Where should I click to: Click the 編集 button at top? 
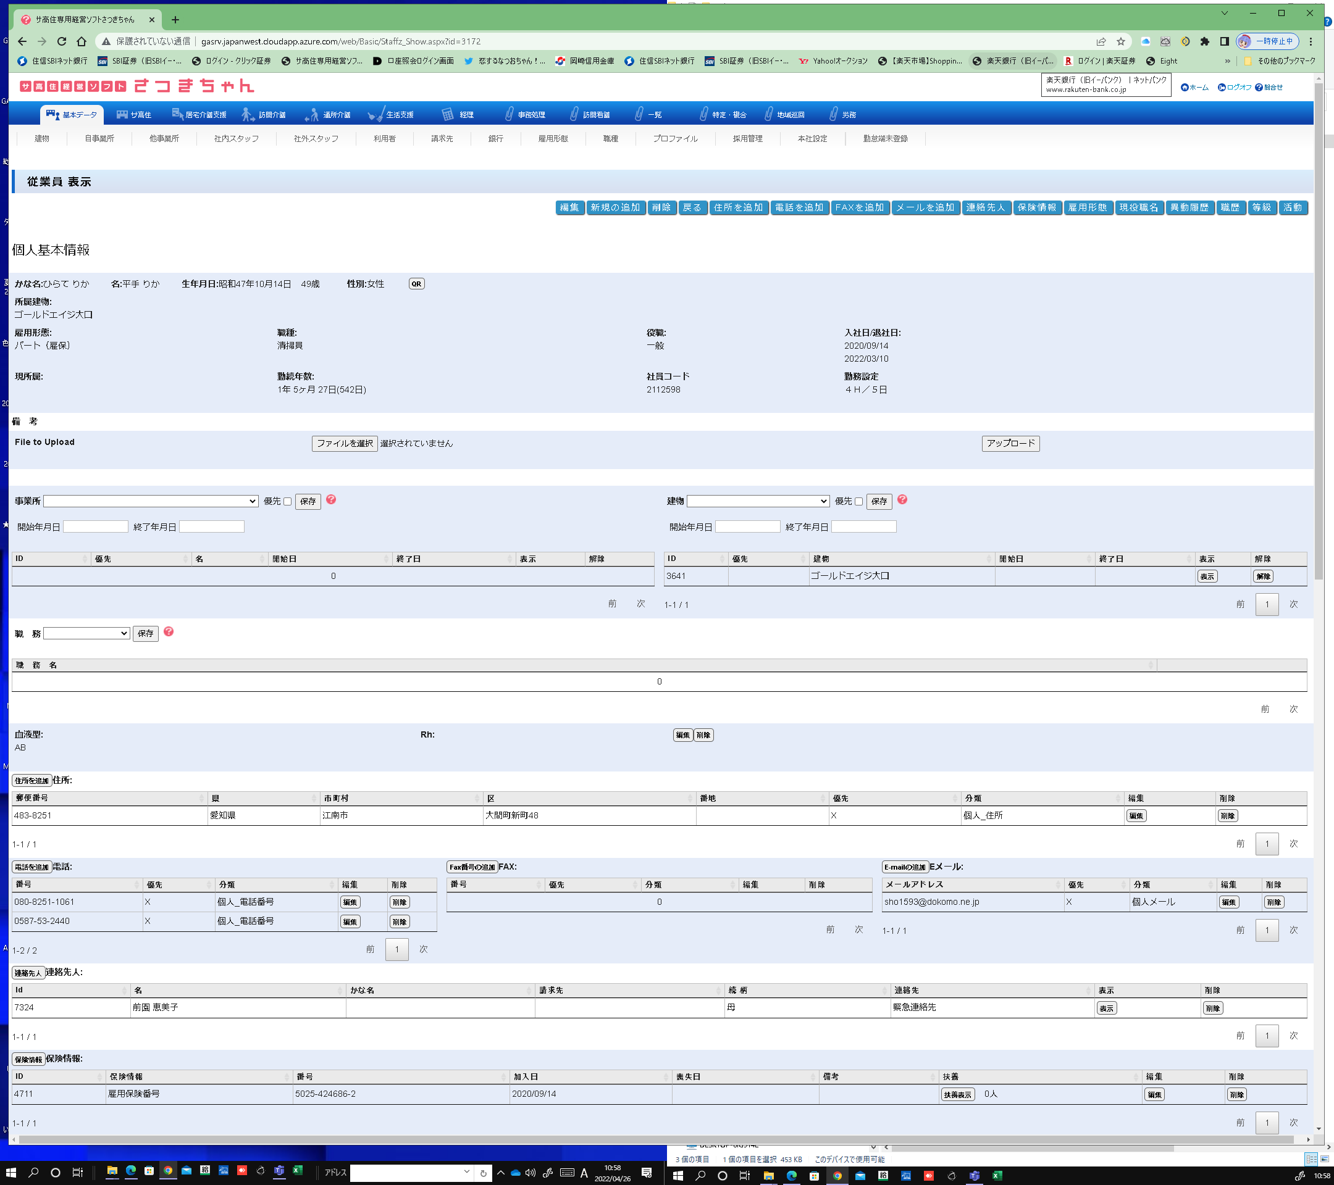tap(569, 207)
